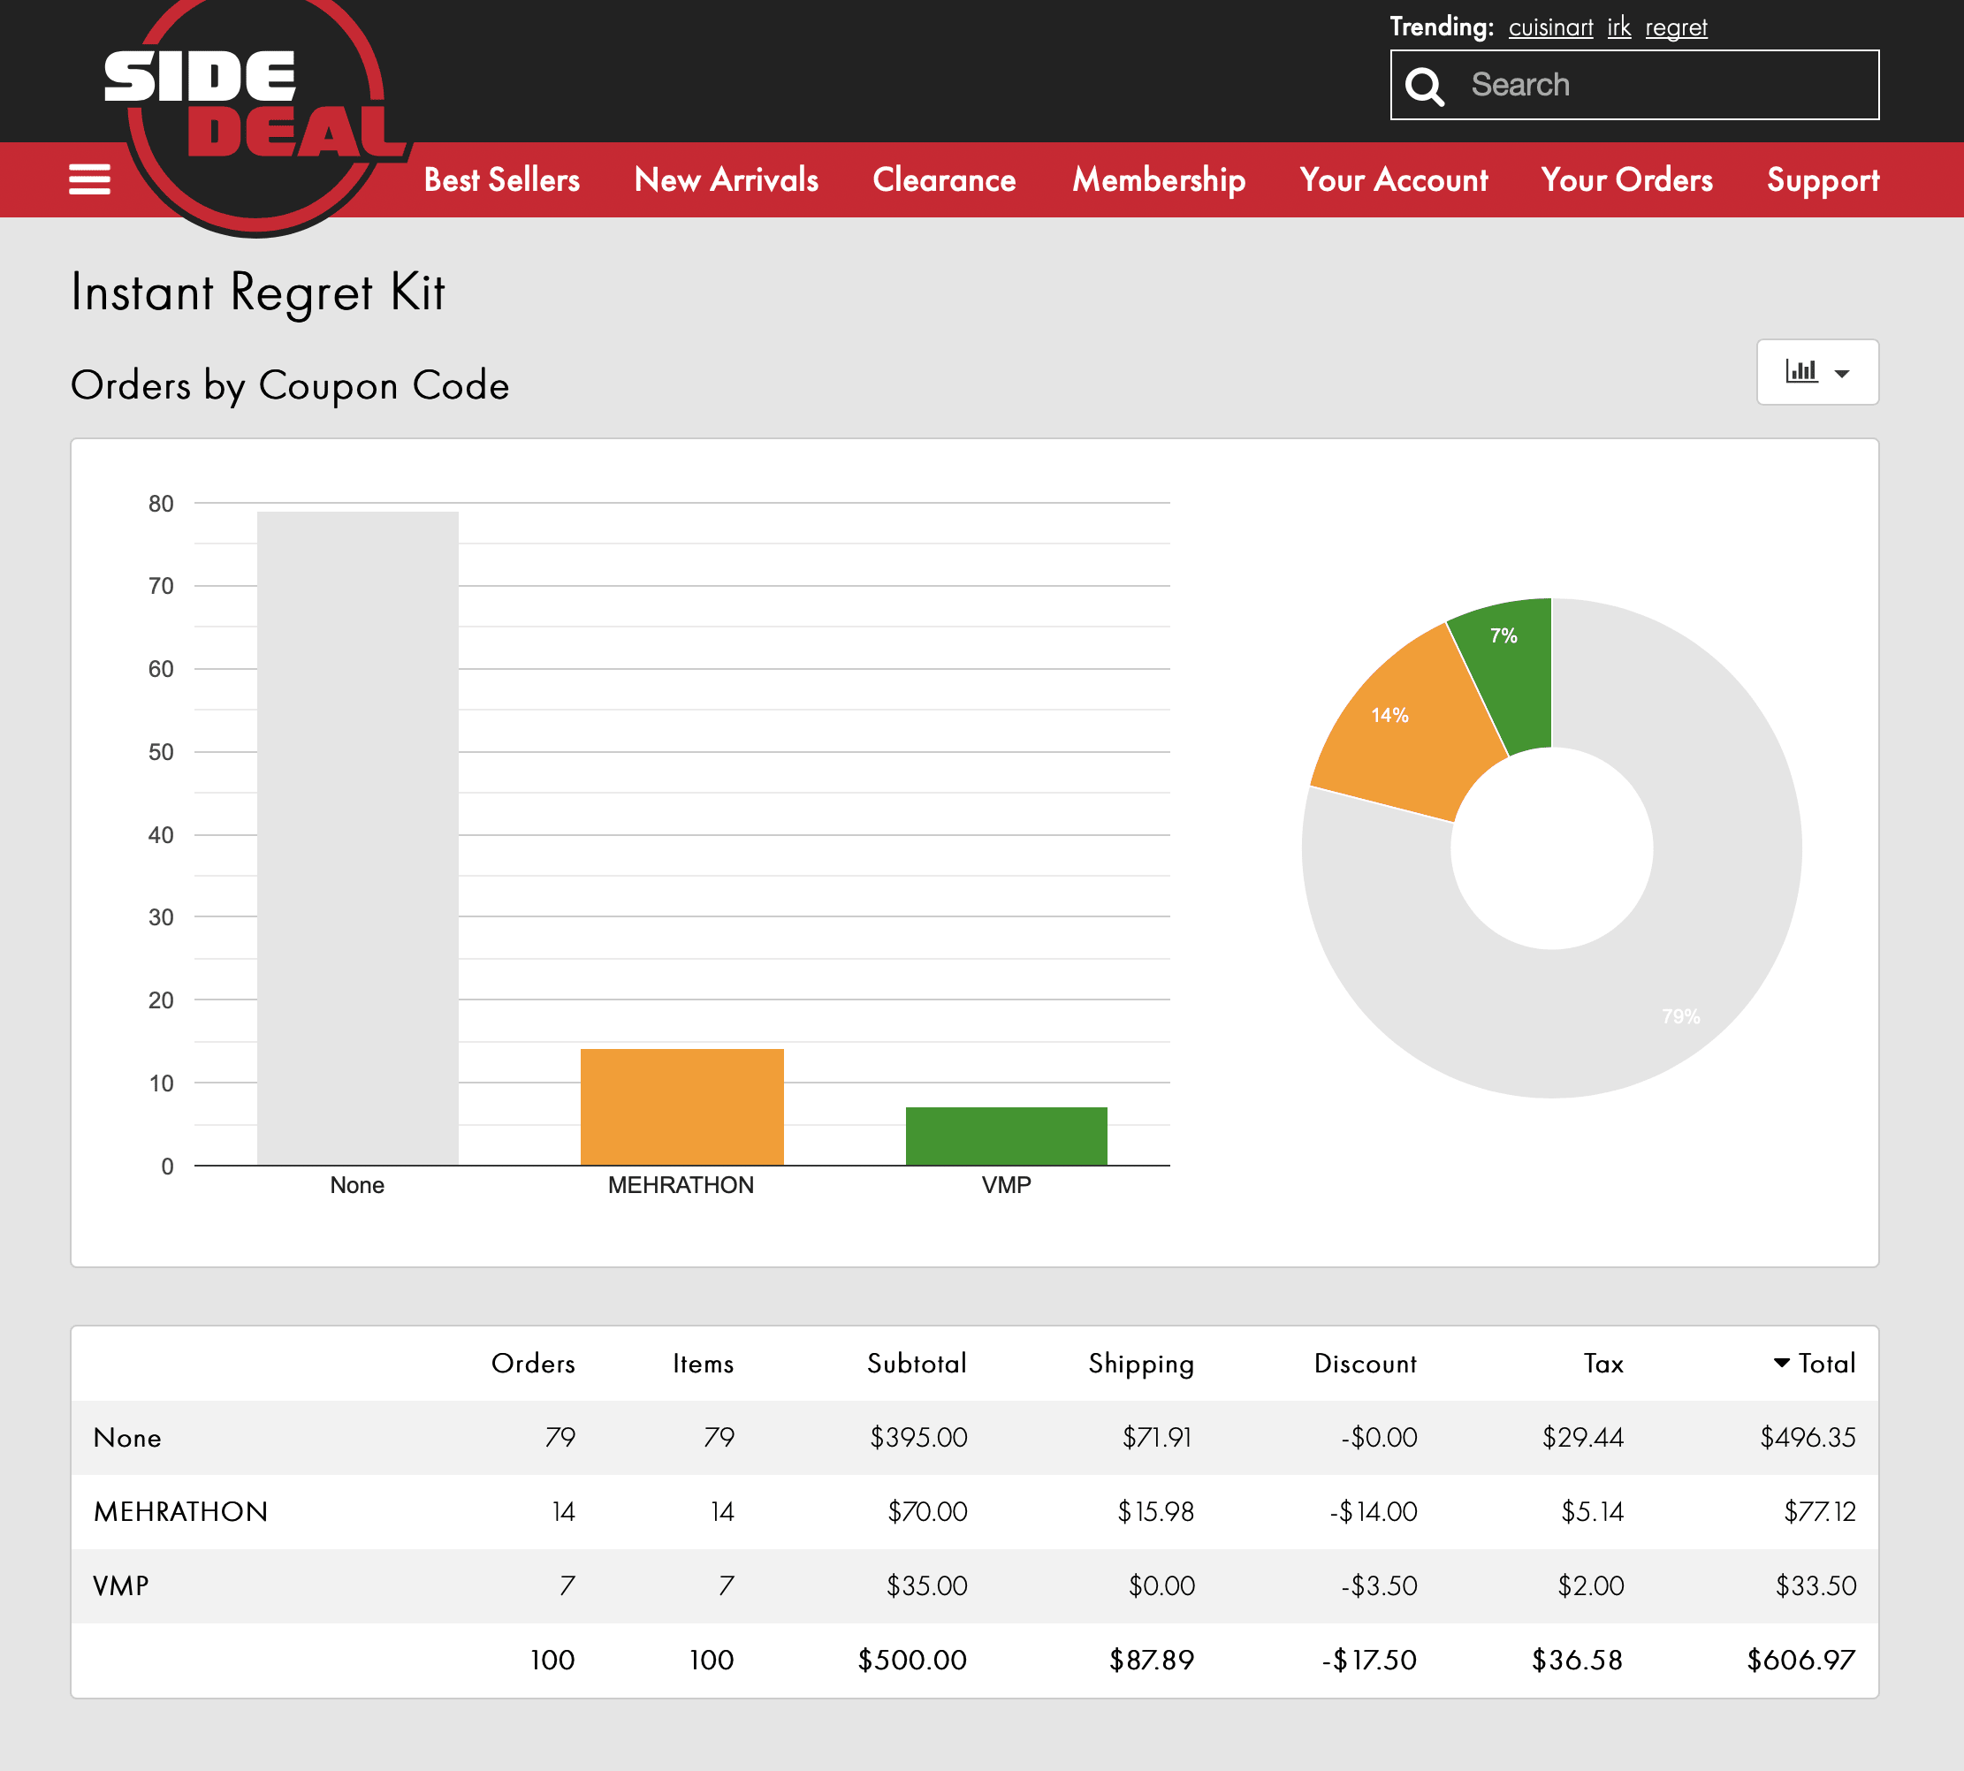
Task: Click the orange MEHRATHON bar
Action: point(681,1106)
